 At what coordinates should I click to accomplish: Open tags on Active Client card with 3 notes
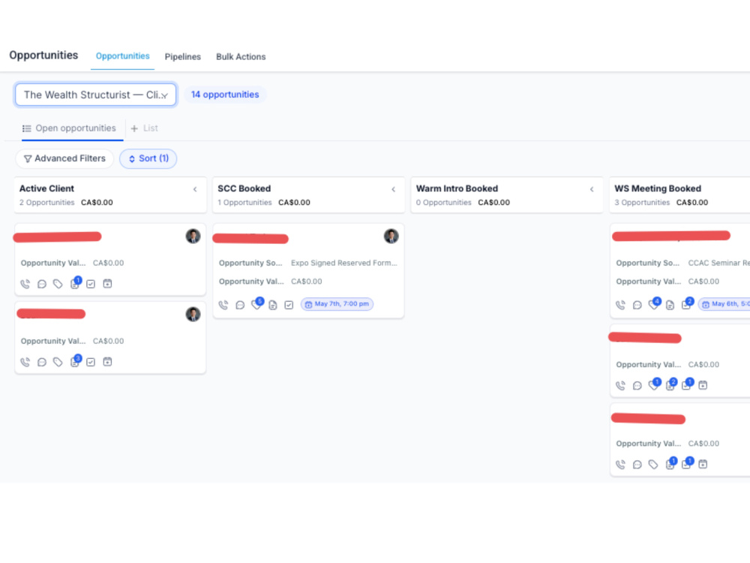(58, 362)
